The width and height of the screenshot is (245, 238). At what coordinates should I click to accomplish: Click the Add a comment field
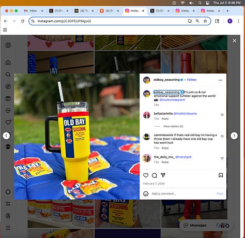pos(182,194)
